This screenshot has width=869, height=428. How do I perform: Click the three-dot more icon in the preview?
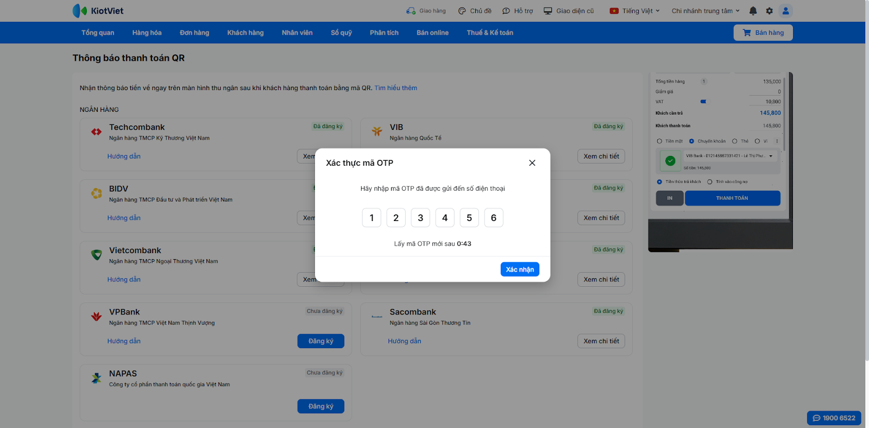[x=777, y=141]
